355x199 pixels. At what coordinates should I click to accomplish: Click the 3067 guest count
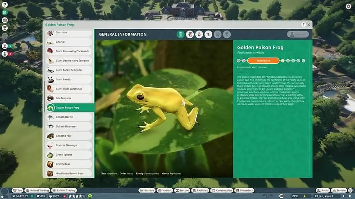click(54, 196)
